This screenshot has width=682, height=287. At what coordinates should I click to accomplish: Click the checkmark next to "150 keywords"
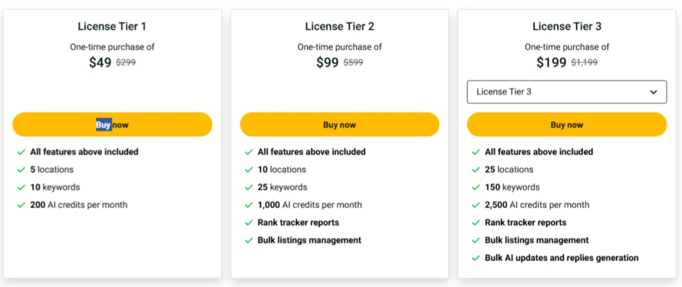click(476, 187)
